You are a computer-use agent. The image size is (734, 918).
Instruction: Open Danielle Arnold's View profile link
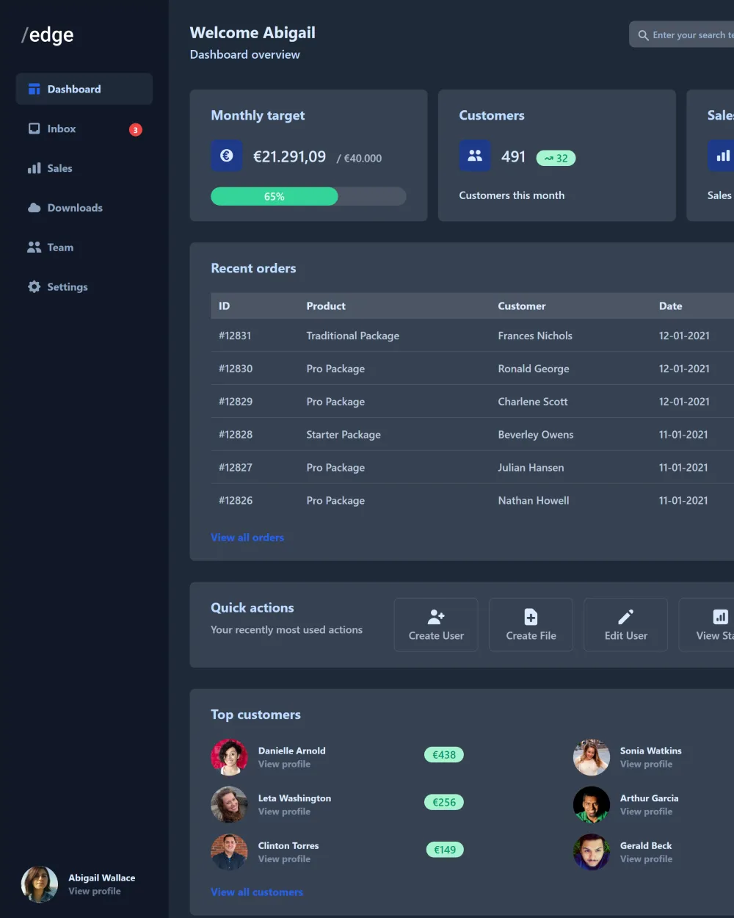[284, 765]
